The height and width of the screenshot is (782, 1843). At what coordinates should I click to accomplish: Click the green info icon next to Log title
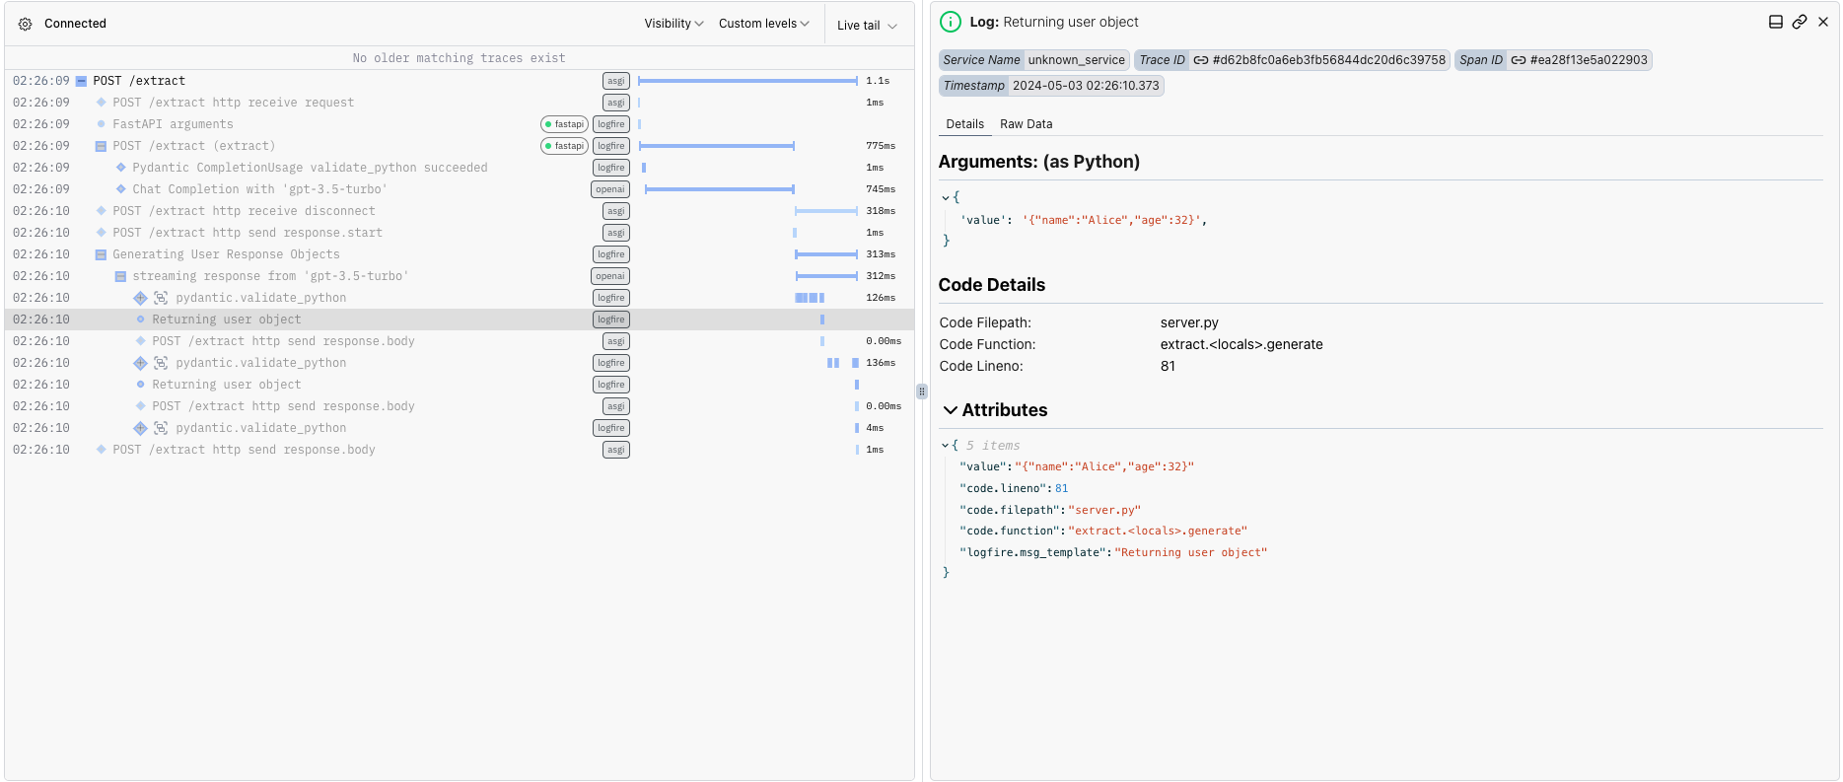click(950, 22)
